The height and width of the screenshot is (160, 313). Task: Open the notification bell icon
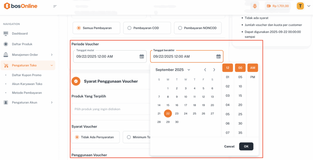point(255,6)
